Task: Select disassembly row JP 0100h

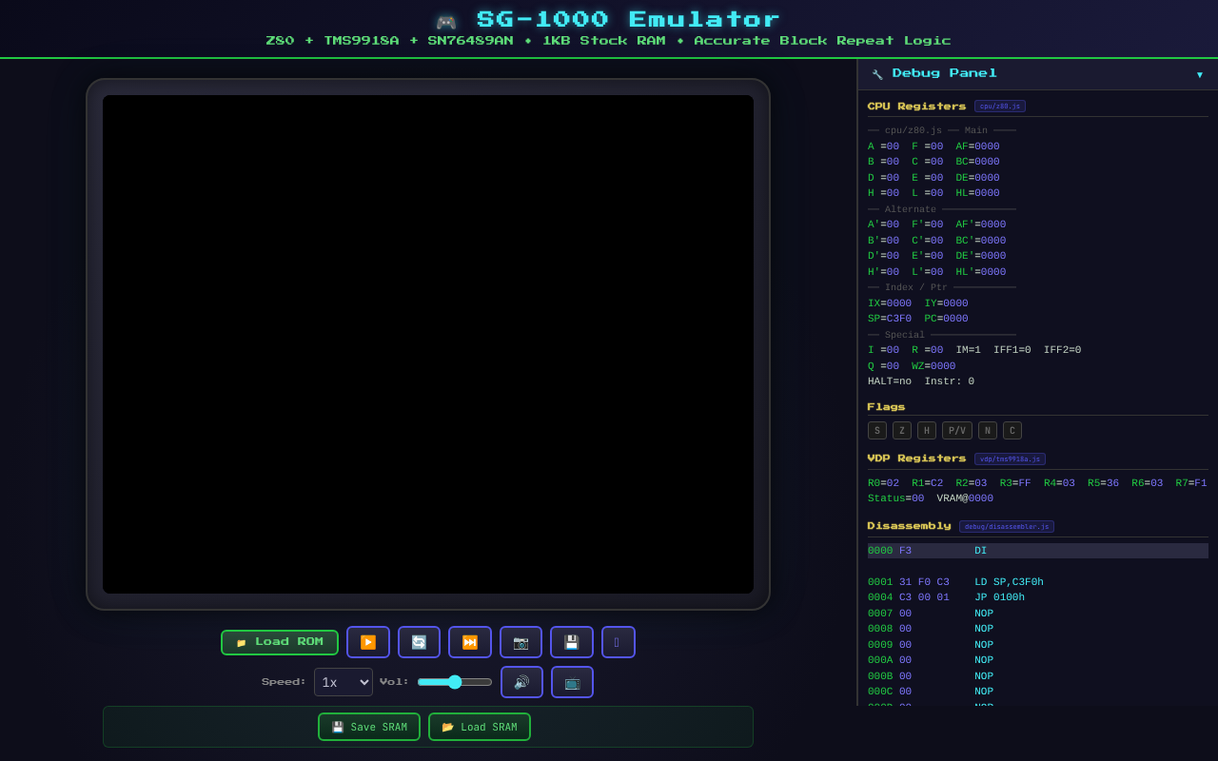Action: [x=1038, y=597]
